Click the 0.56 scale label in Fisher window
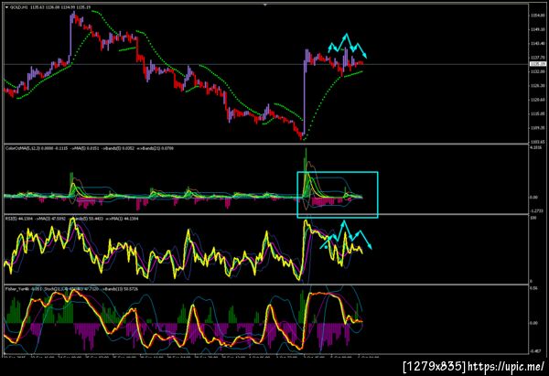The height and width of the screenshot is (376, 549). point(534,288)
